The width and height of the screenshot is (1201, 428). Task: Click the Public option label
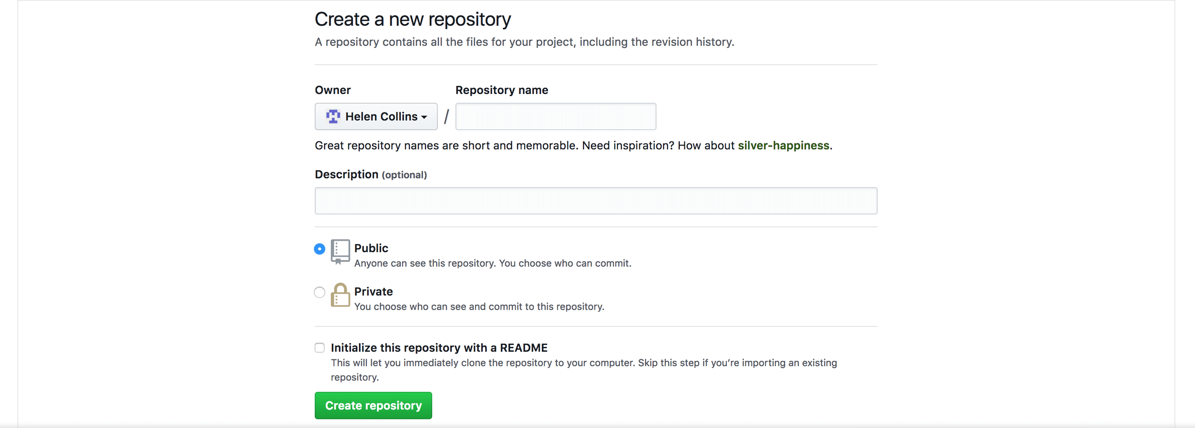pos(371,248)
